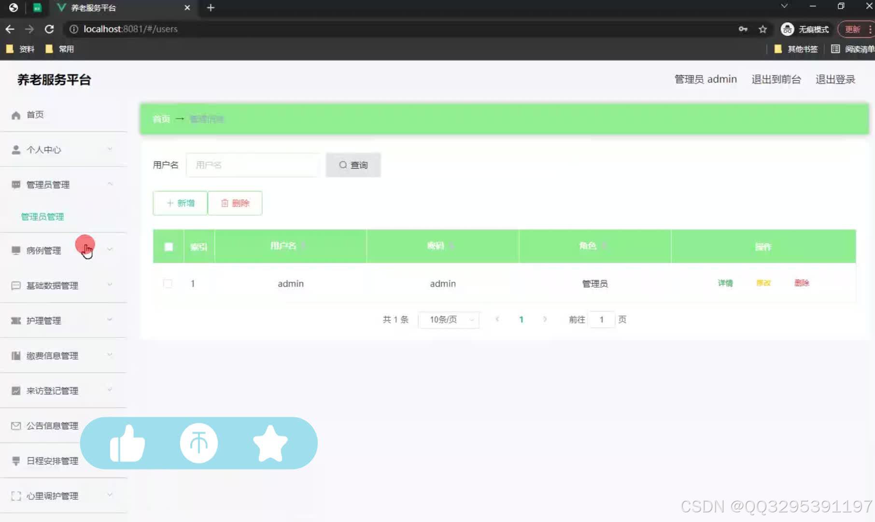Reload the page with browser refresh icon
Screen dimensions: 875x522
[x=49, y=29]
